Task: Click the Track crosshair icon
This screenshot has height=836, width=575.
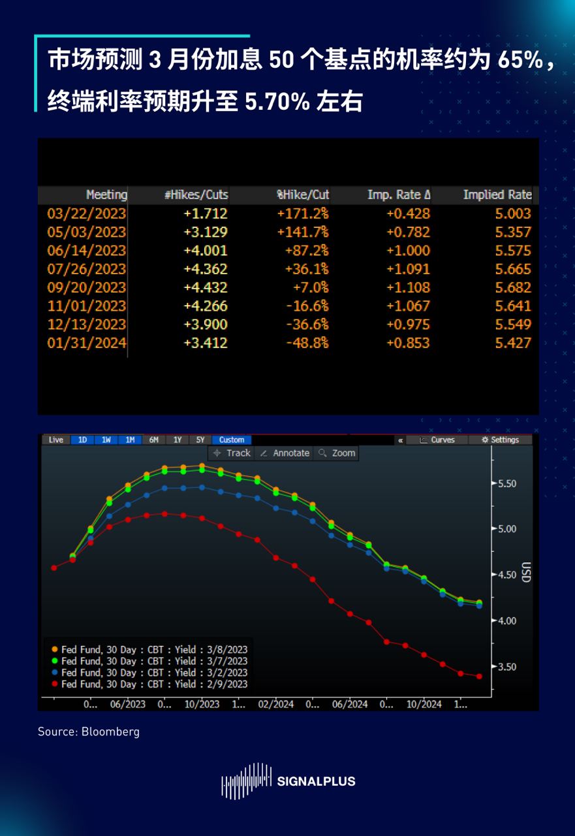Action: coord(217,453)
